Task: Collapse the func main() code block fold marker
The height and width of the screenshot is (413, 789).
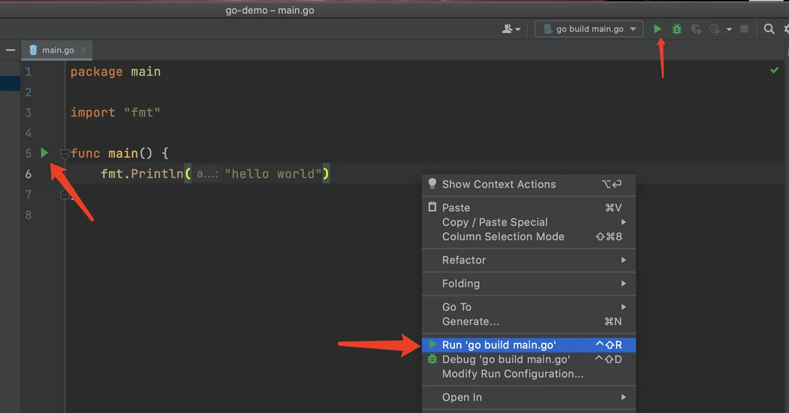Action: (64, 154)
